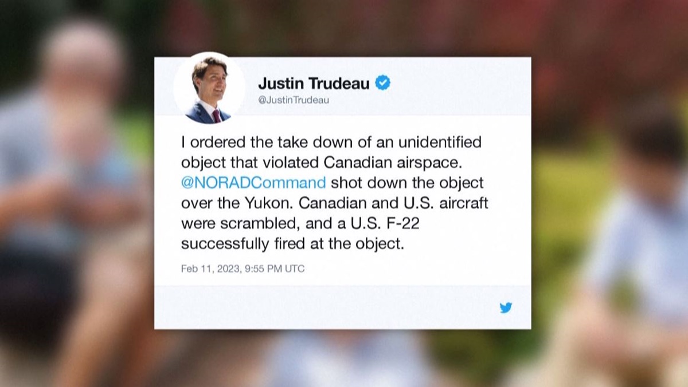The image size is (688, 387).
Task: Click the gray header strip beside the name
Action: click(459, 86)
